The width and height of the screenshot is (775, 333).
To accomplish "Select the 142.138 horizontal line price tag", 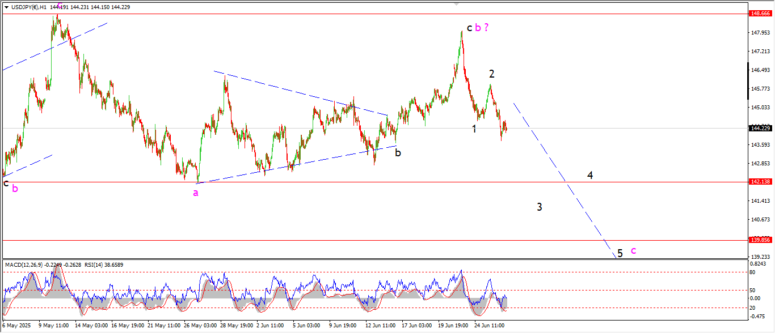I will click(x=760, y=182).
